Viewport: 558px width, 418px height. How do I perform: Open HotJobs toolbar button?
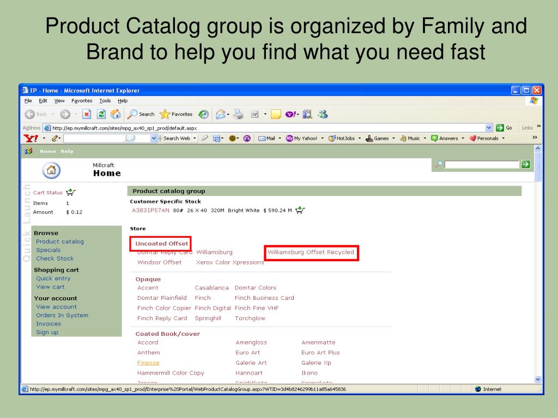(342, 138)
